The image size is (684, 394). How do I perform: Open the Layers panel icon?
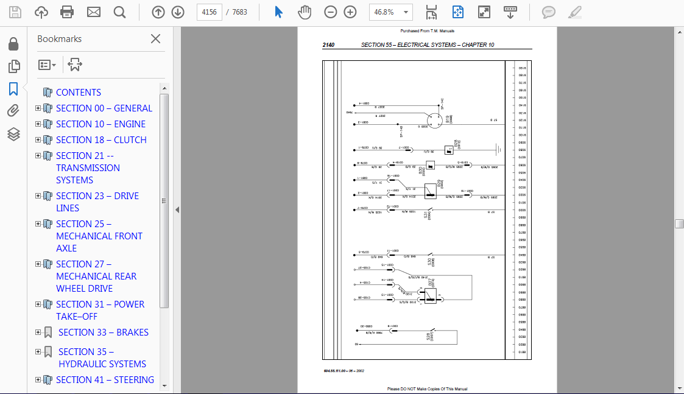13,134
